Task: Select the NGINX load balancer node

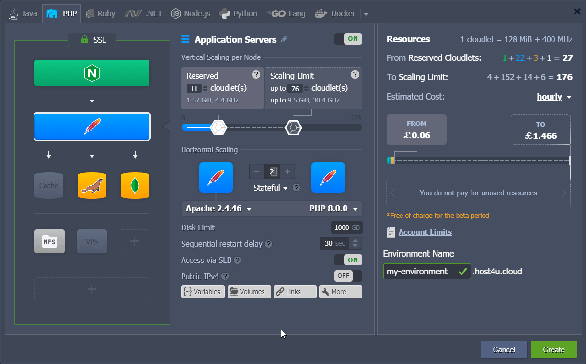Action: coord(92,73)
